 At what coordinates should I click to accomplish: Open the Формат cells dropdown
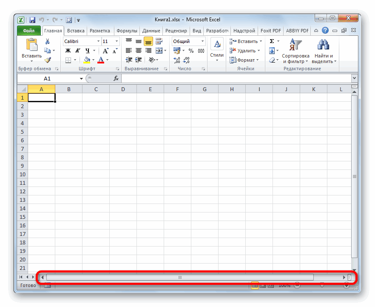click(244, 60)
